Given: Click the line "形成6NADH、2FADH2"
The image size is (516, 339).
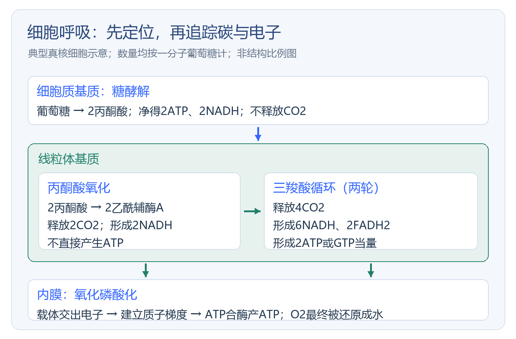Looking at the screenshot, I should pyautogui.click(x=331, y=225).
